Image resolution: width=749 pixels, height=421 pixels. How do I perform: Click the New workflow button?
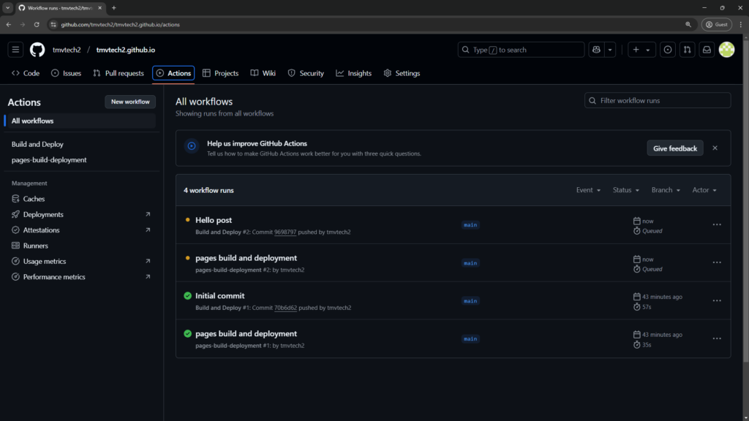(x=130, y=102)
